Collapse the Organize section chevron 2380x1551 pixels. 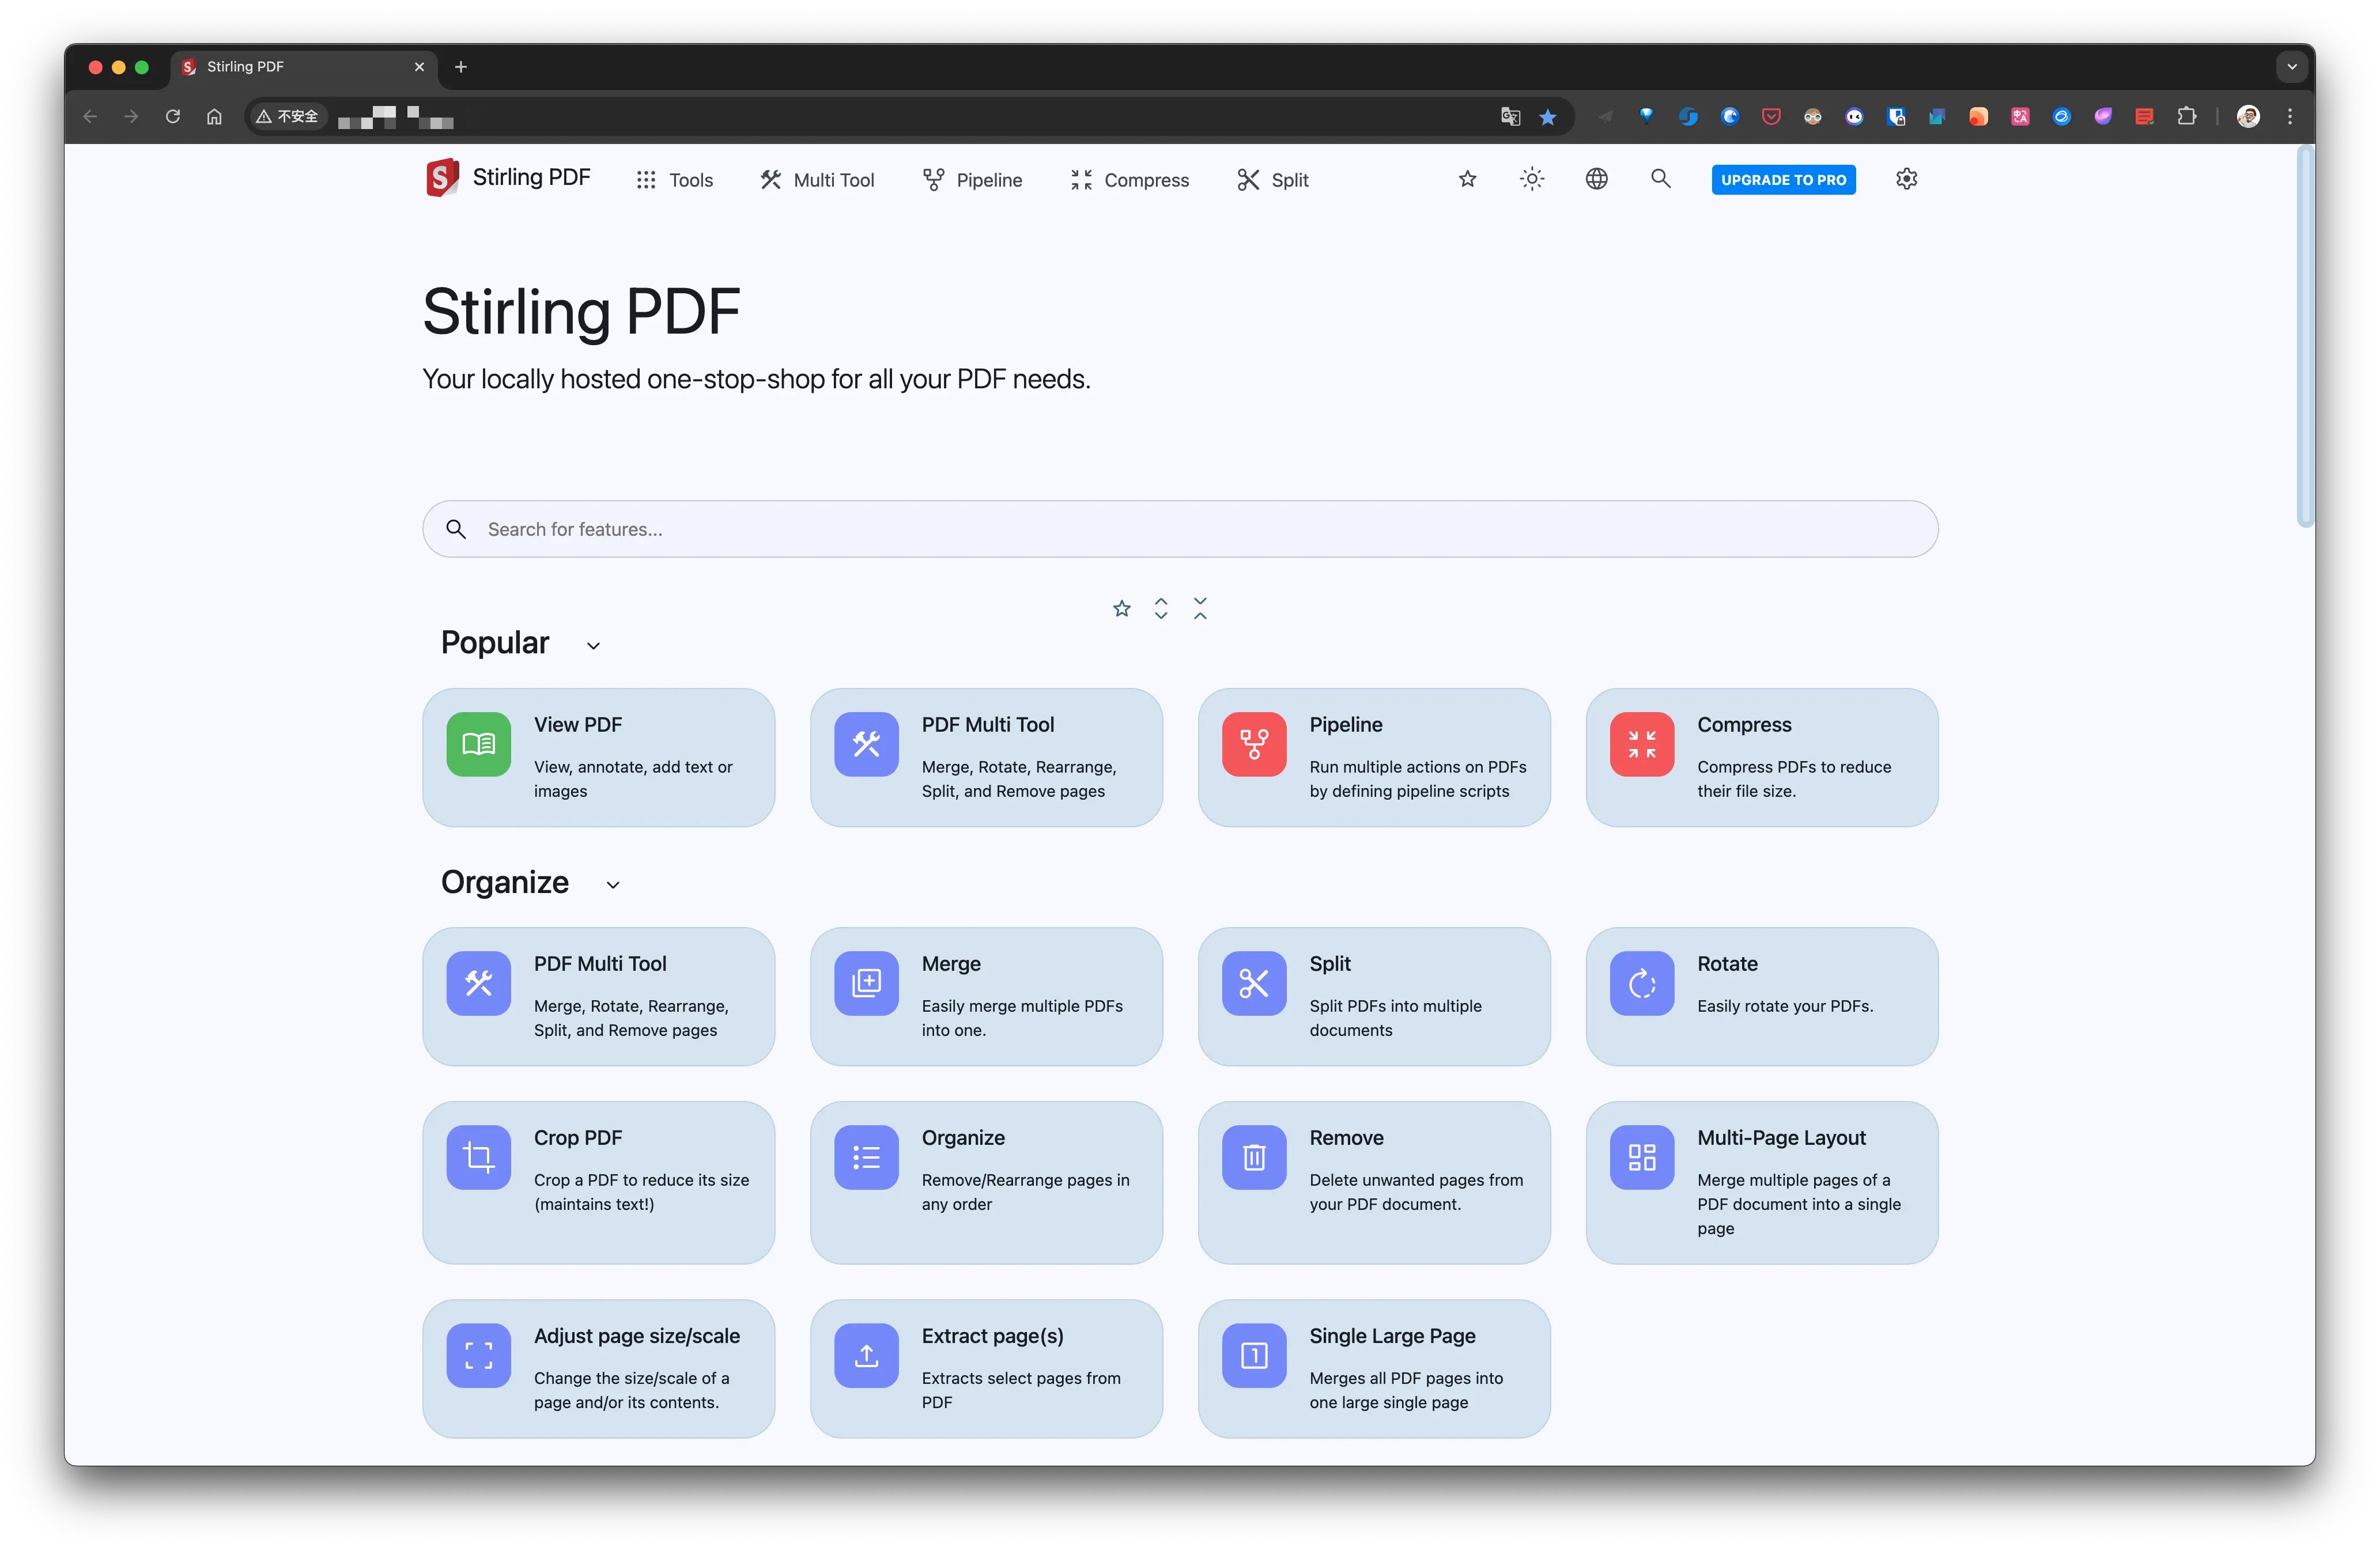pos(613,885)
